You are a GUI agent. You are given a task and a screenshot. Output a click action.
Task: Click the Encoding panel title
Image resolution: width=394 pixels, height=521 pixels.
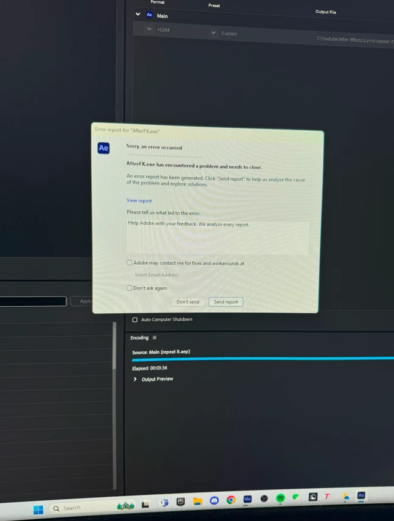pos(139,338)
